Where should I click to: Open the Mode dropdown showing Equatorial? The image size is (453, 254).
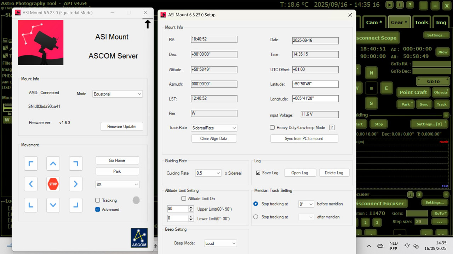pyautogui.click(x=117, y=94)
